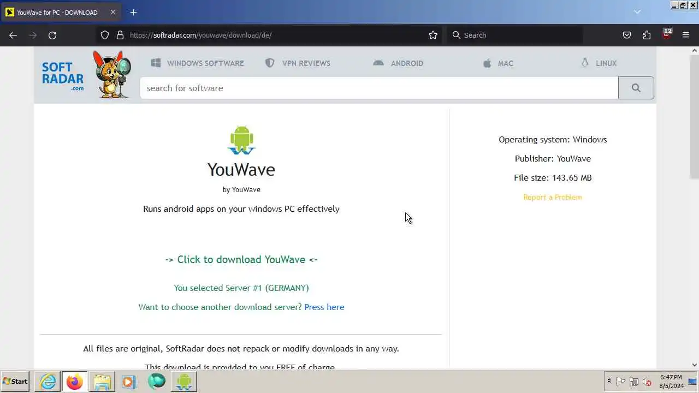Open the media player taskbar icon
The width and height of the screenshot is (699, 393).
click(x=129, y=382)
